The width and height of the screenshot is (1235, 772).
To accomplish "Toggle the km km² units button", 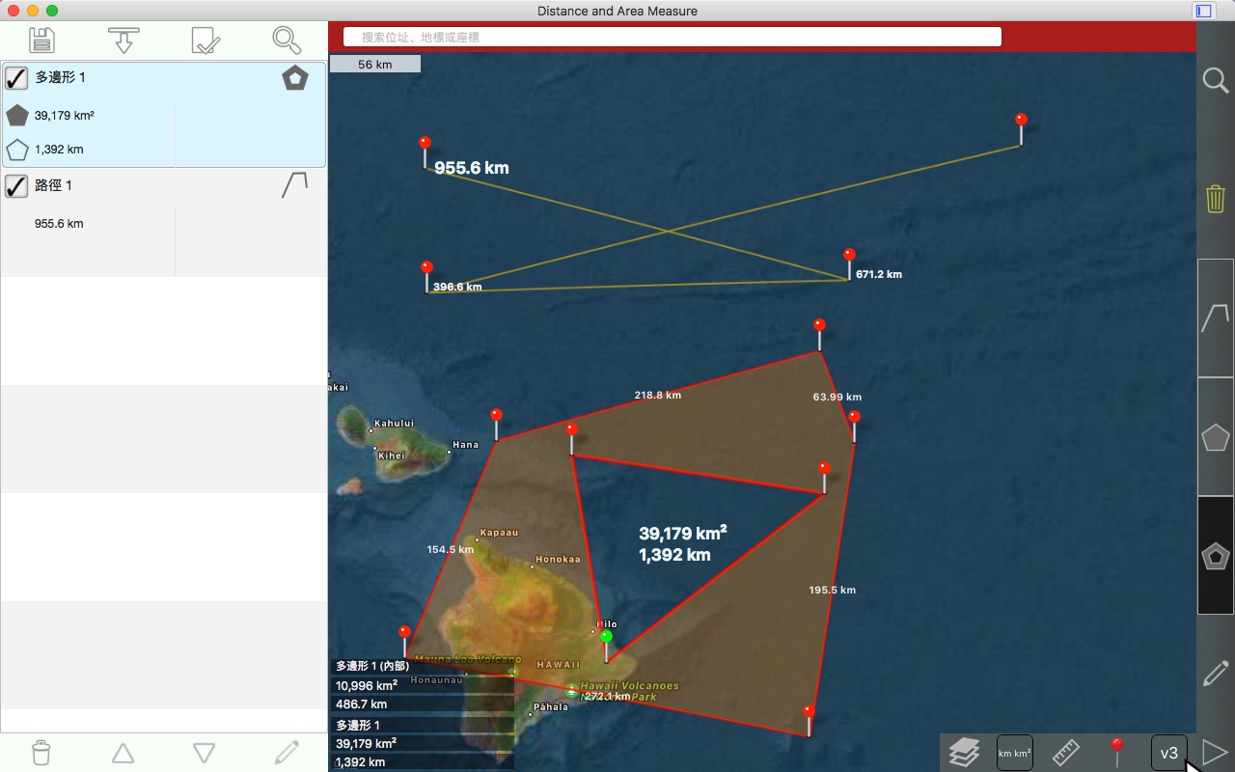I will pyautogui.click(x=1014, y=753).
